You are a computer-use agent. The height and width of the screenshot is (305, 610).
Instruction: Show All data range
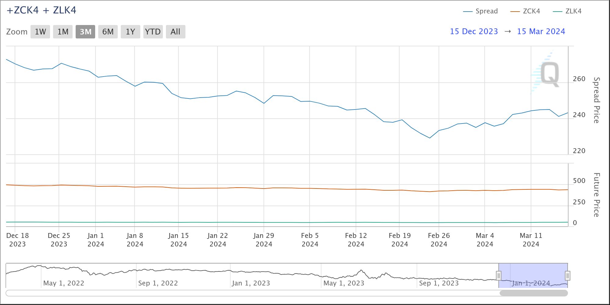[x=175, y=32]
